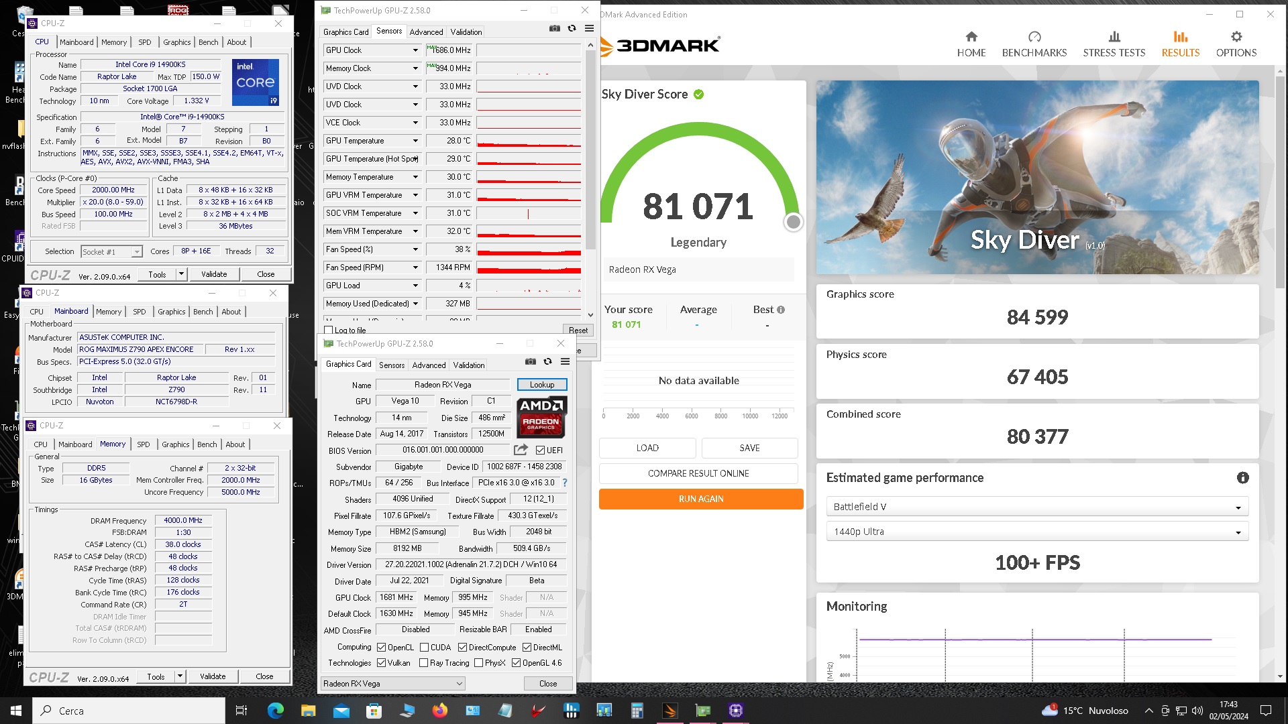Toggle the CUDA checkbox
Screen dimensions: 1288x724
coord(424,648)
